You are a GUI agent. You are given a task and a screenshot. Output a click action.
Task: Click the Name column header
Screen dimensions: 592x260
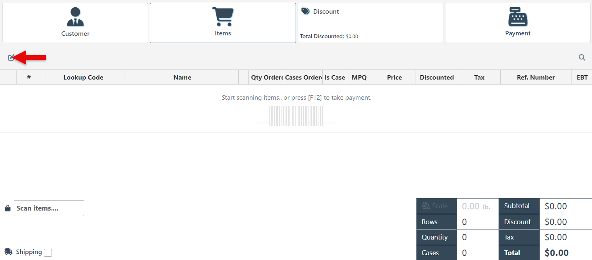pyautogui.click(x=182, y=78)
